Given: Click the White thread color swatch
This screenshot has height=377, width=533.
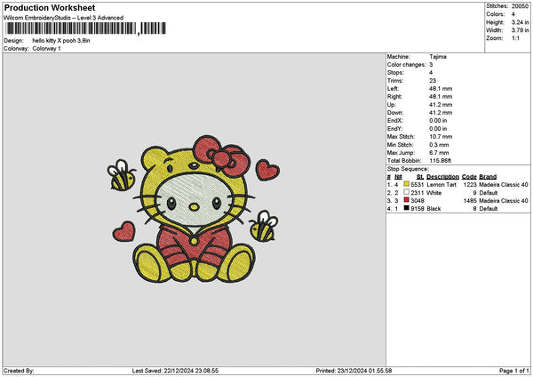Looking at the screenshot, I should point(406,192).
